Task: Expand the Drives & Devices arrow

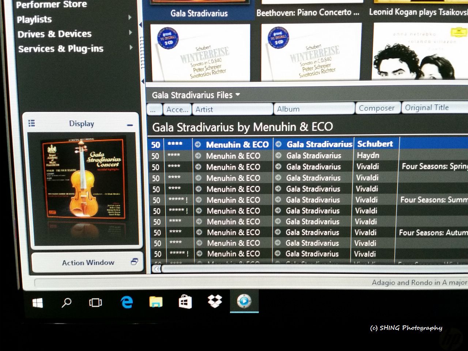Action: (x=131, y=33)
